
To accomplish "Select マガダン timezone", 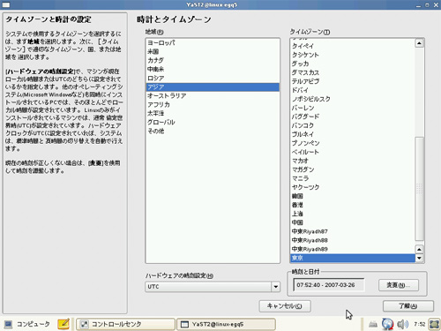I will (353, 169).
